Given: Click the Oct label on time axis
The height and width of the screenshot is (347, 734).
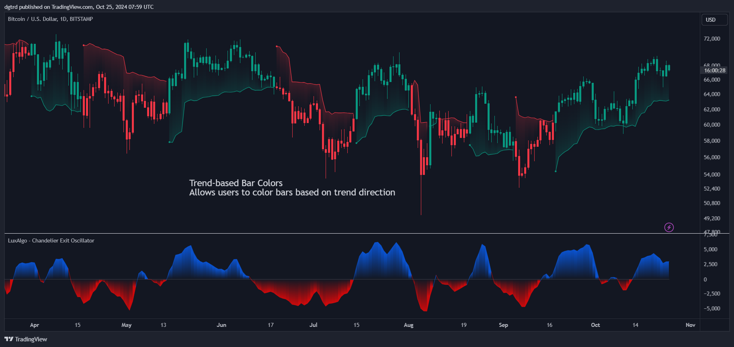Looking at the screenshot, I should coord(596,325).
